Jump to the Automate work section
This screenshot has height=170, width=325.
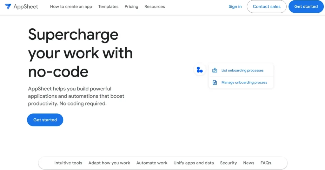click(x=152, y=163)
